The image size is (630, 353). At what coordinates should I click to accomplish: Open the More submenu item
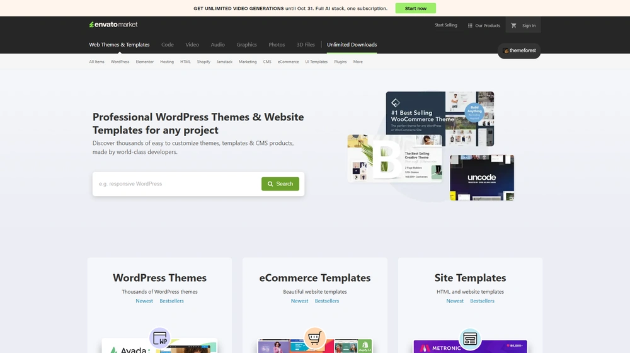click(358, 62)
